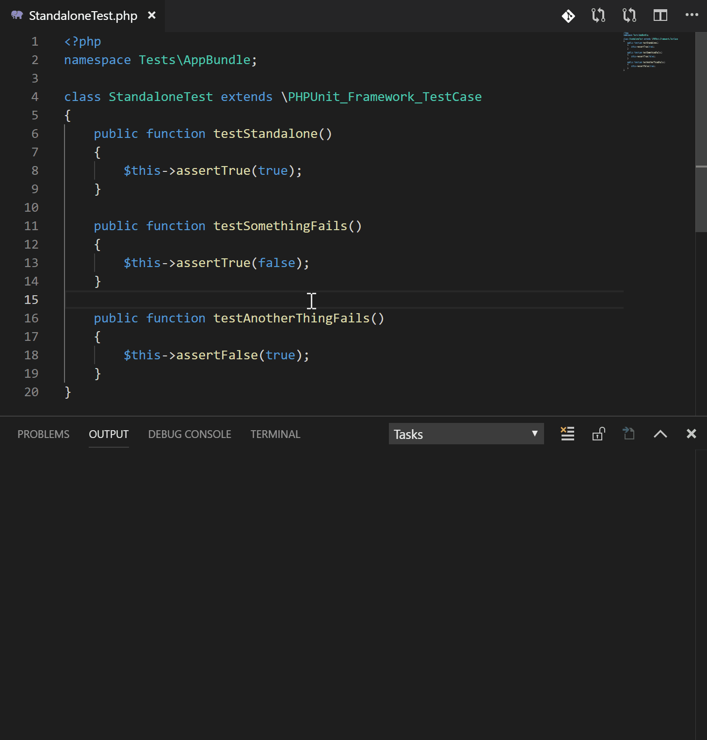Click the testStandalone function name

pyautogui.click(x=265, y=134)
